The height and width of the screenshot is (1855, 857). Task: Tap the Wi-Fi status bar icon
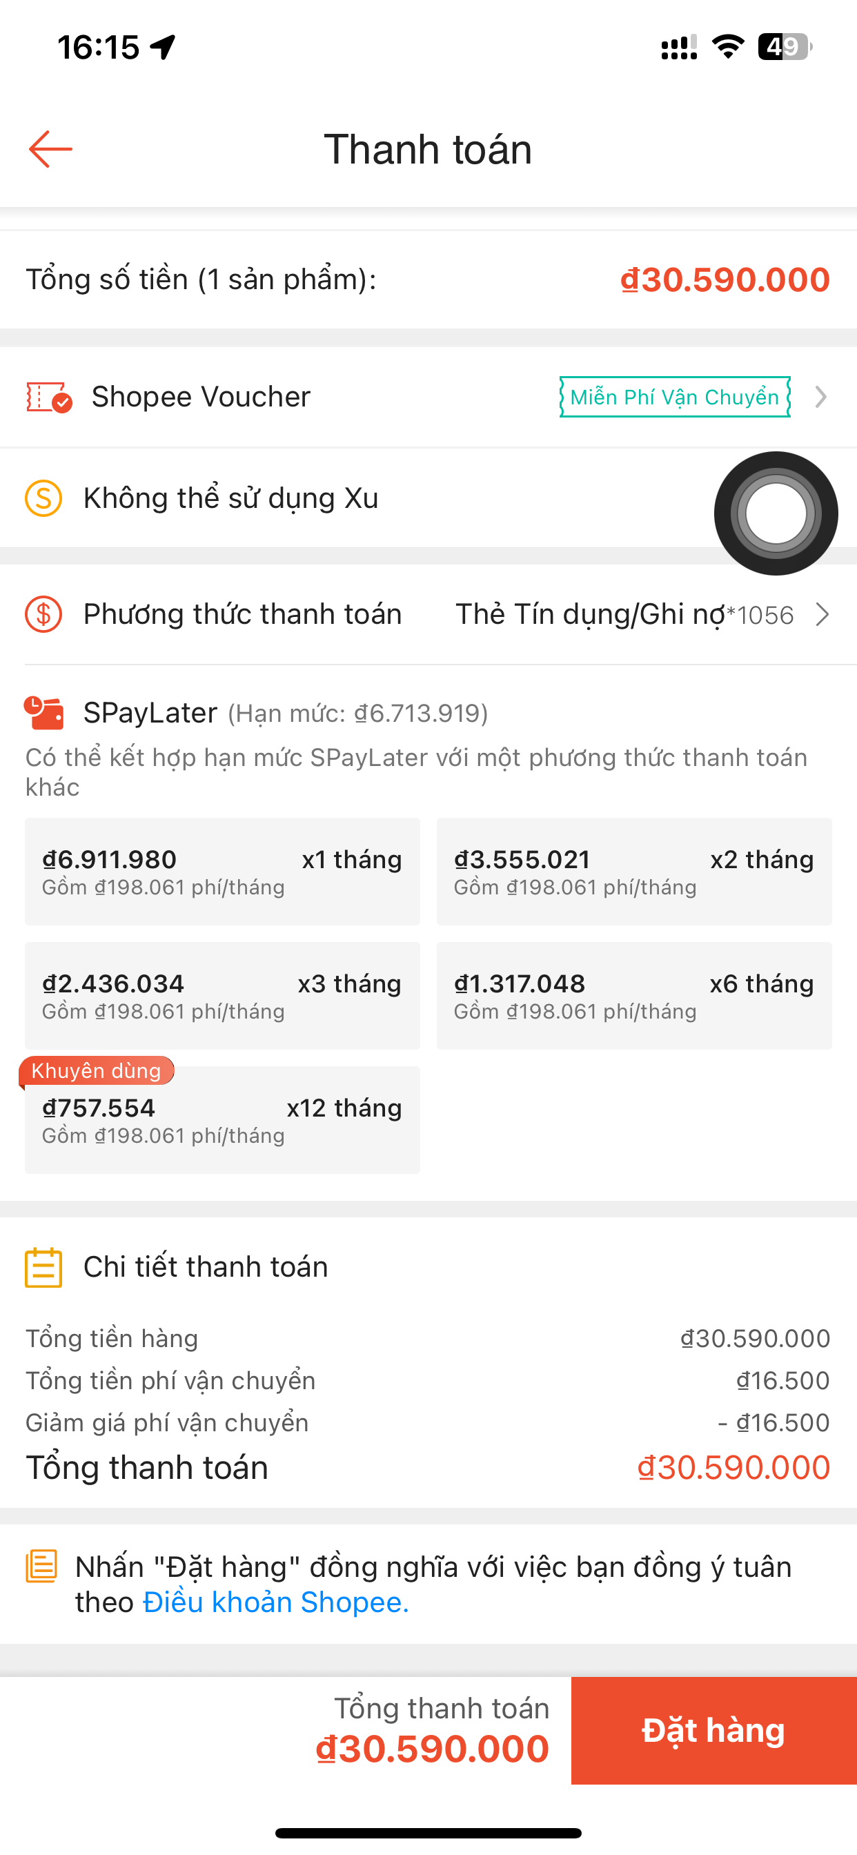pyautogui.click(x=728, y=47)
